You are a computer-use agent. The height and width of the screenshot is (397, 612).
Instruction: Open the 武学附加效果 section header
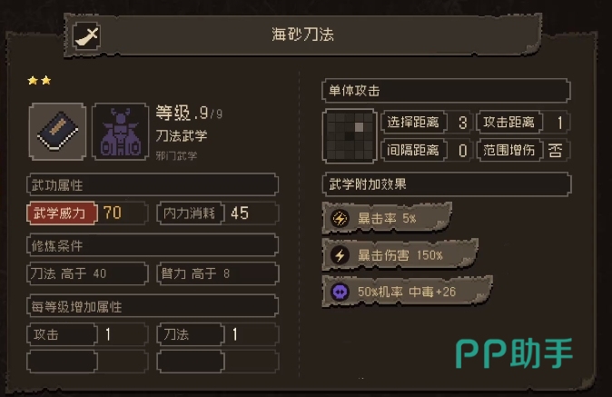pyautogui.click(x=447, y=184)
